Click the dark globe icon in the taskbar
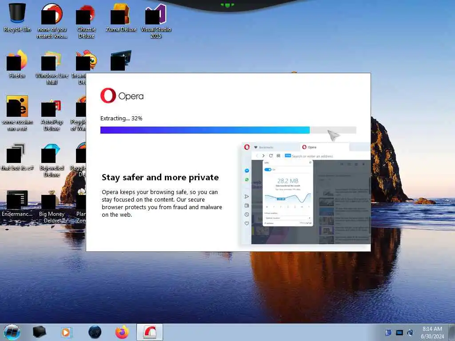This screenshot has width=455, height=341. pos(95,332)
